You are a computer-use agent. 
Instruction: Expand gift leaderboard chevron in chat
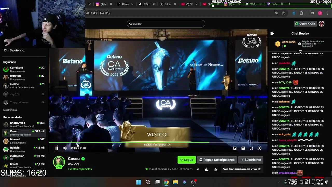300,51
